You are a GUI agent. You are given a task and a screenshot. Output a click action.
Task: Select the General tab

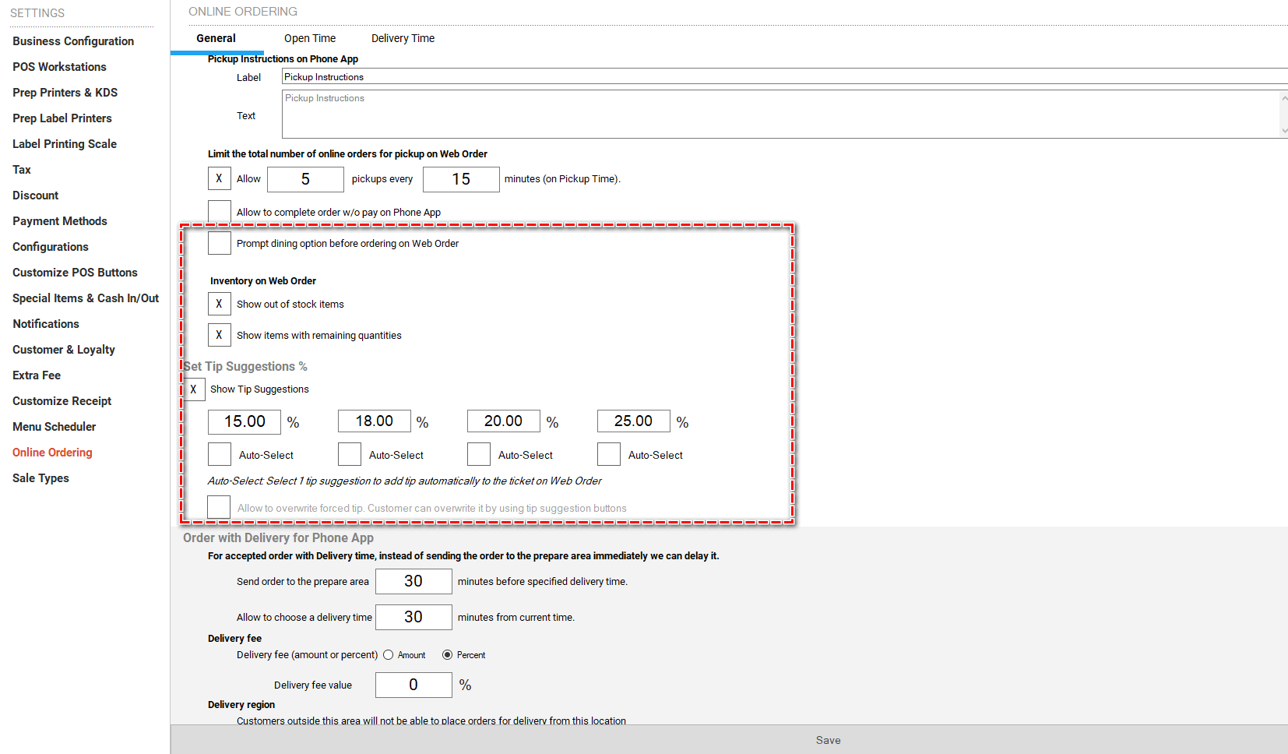(x=216, y=38)
